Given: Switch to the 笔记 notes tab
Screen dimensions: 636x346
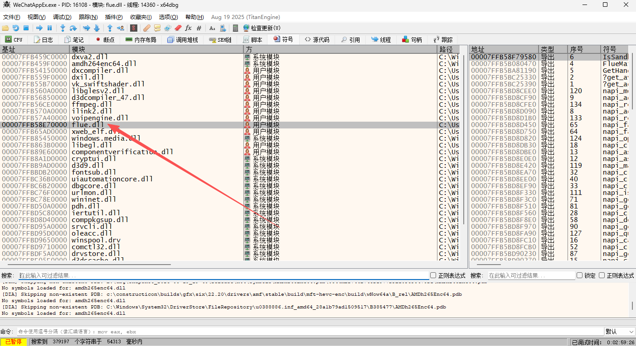Looking at the screenshot, I should pyautogui.click(x=74, y=40).
